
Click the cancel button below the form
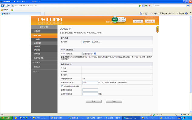tap(114, 101)
